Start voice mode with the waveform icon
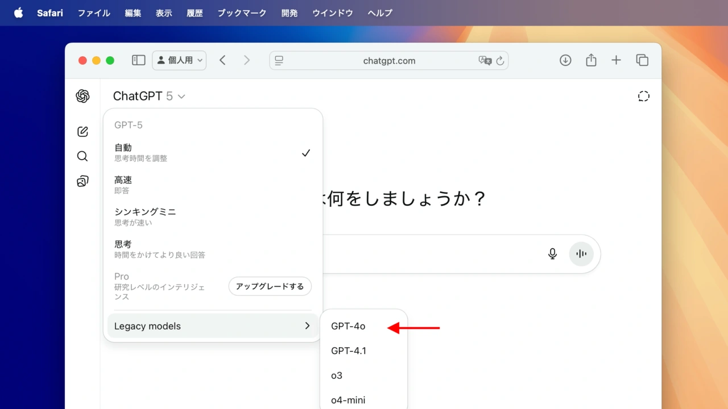The image size is (728, 409). (x=581, y=253)
